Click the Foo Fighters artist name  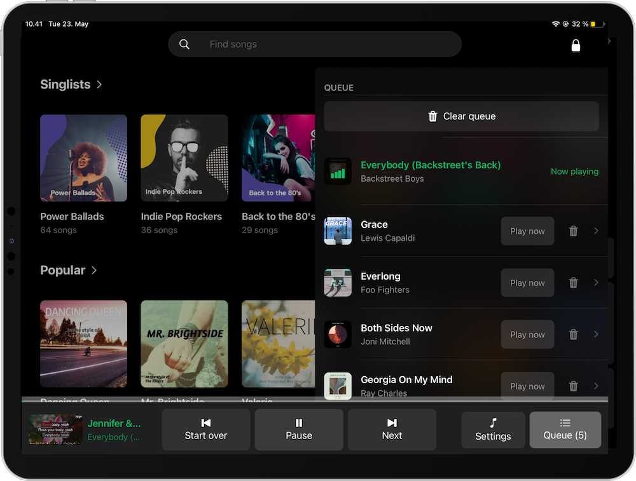coord(385,290)
